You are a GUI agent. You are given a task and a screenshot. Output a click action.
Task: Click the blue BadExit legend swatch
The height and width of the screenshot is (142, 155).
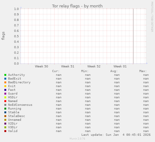click(x=5, y=79)
